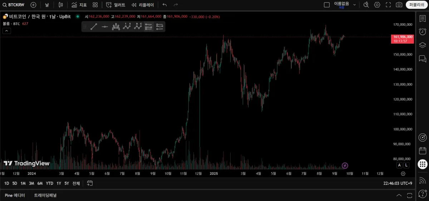Select the trend line drawing tool
Image resolution: width=429 pixels, height=201 pixels.
(x=94, y=26)
